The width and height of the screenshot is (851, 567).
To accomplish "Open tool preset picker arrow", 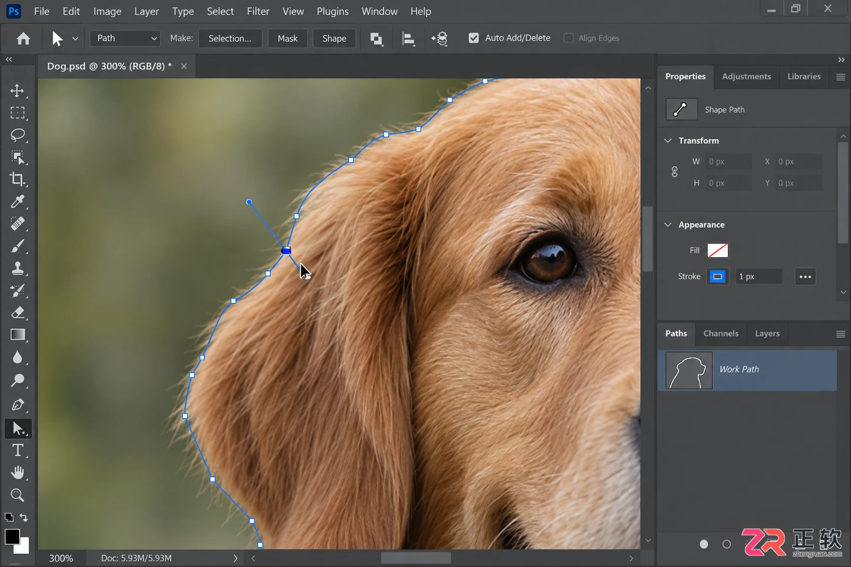I will pos(75,38).
